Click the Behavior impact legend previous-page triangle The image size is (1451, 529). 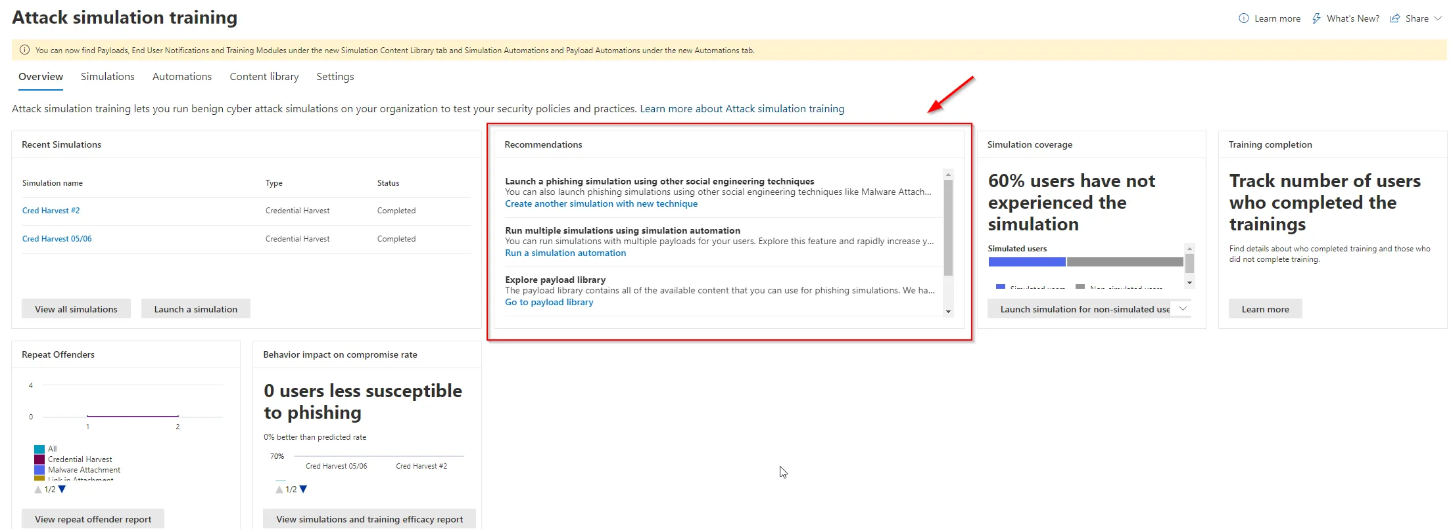click(x=279, y=490)
